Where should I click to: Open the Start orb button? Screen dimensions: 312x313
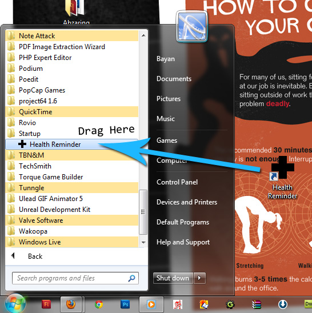click(15, 304)
